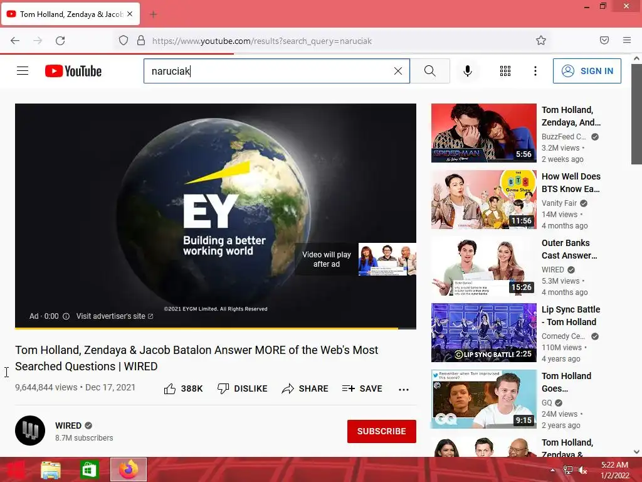Open Outer Banks Cast Answer video title

click(x=569, y=249)
